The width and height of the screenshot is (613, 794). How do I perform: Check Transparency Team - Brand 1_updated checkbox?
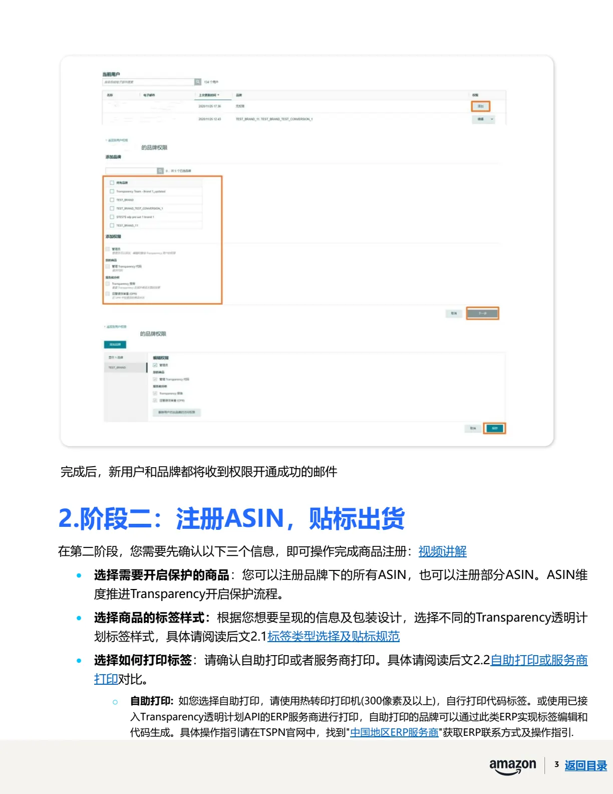(x=112, y=191)
